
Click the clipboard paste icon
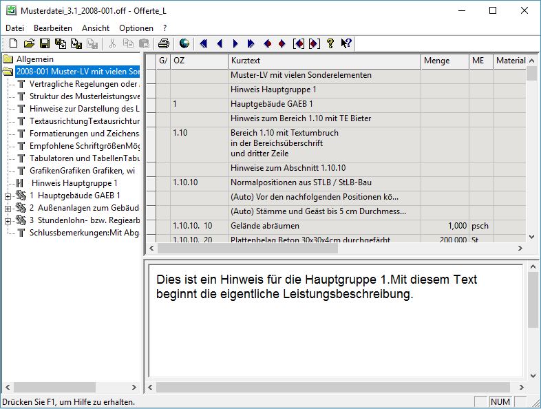pos(144,43)
